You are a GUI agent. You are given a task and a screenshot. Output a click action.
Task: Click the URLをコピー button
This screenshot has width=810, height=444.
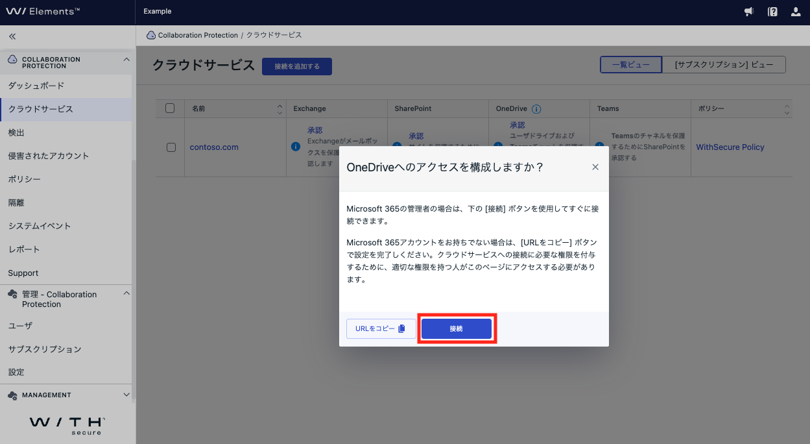tap(381, 328)
